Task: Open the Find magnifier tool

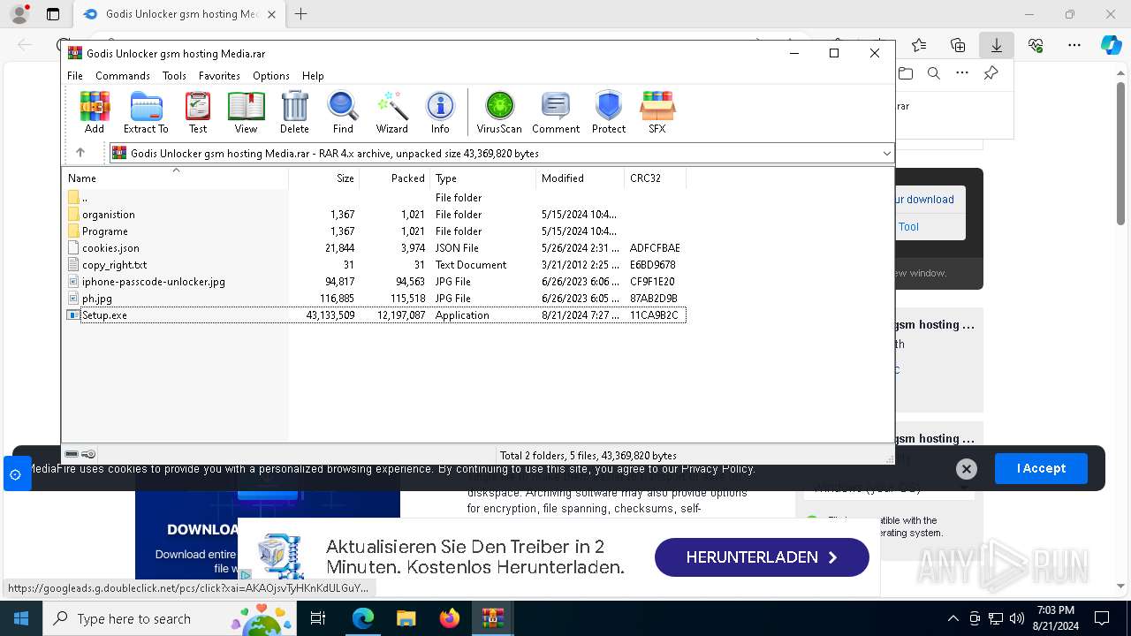Action: pos(343,112)
